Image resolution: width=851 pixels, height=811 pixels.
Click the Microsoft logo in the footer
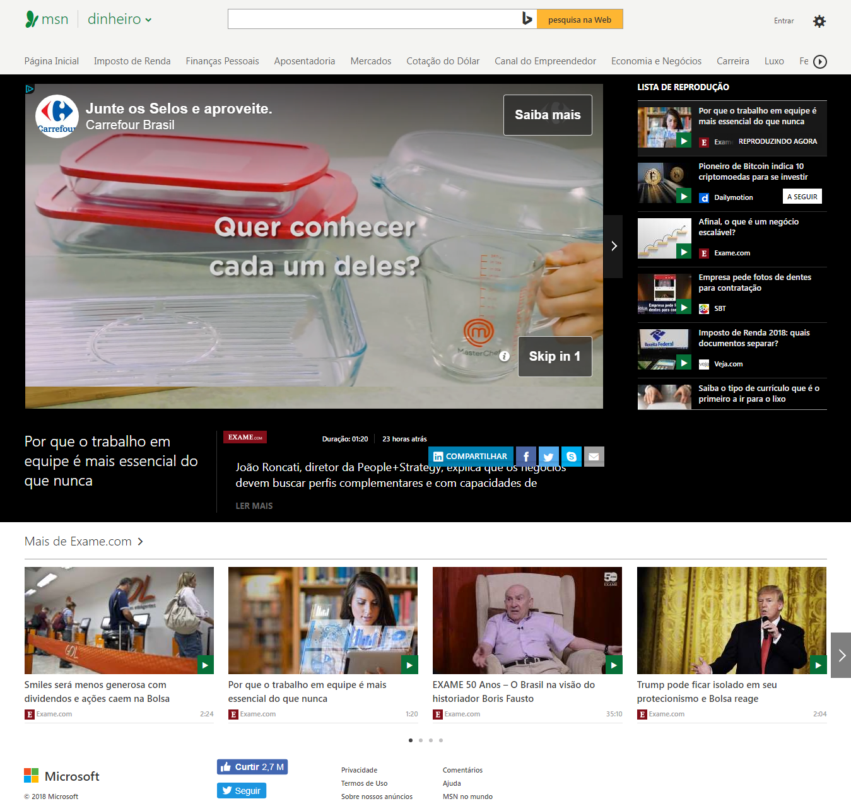point(62,776)
